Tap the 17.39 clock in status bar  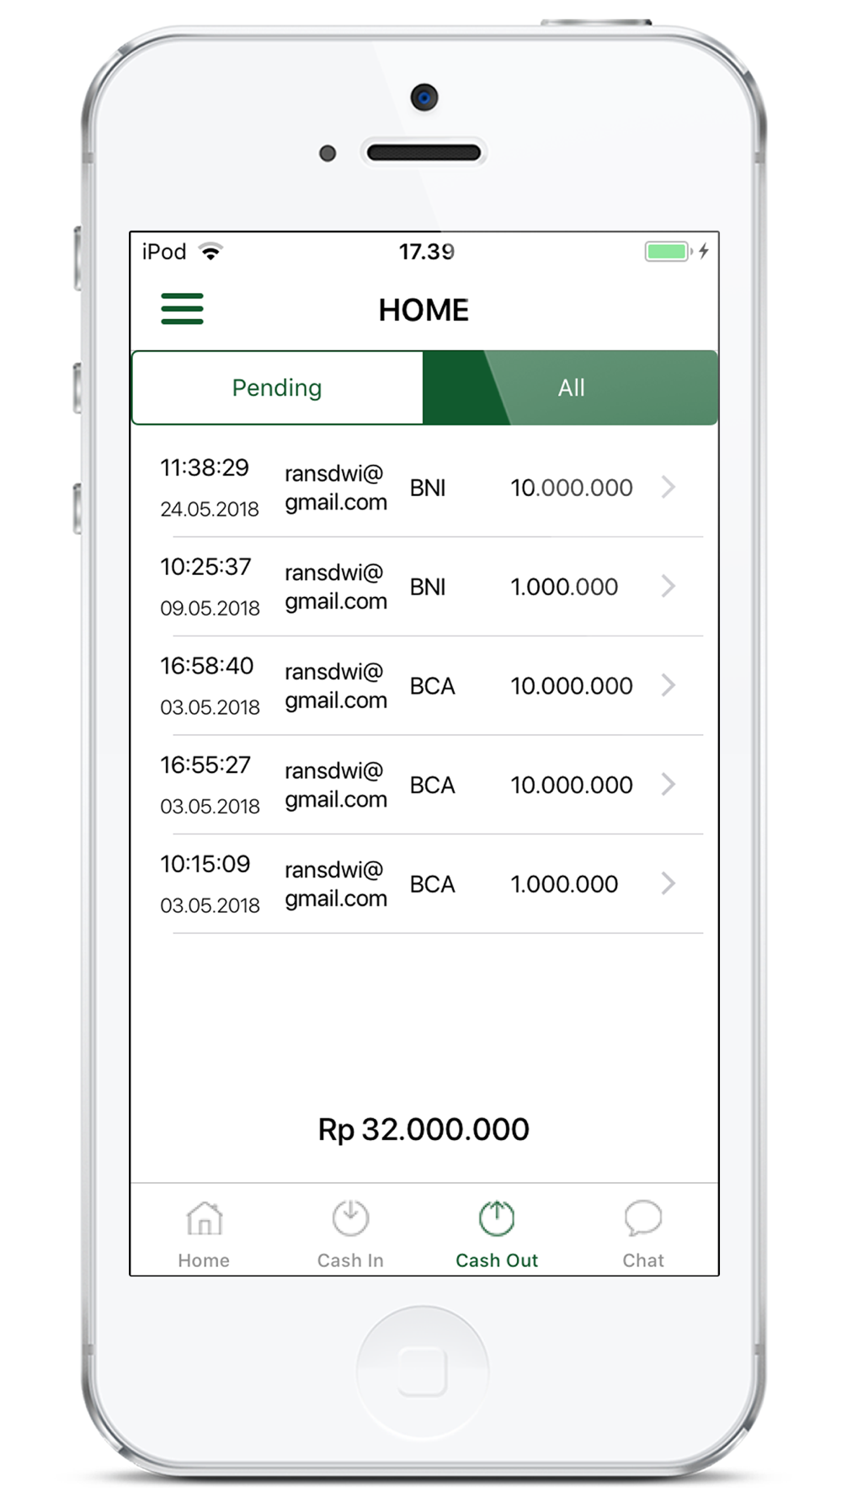point(426,252)
